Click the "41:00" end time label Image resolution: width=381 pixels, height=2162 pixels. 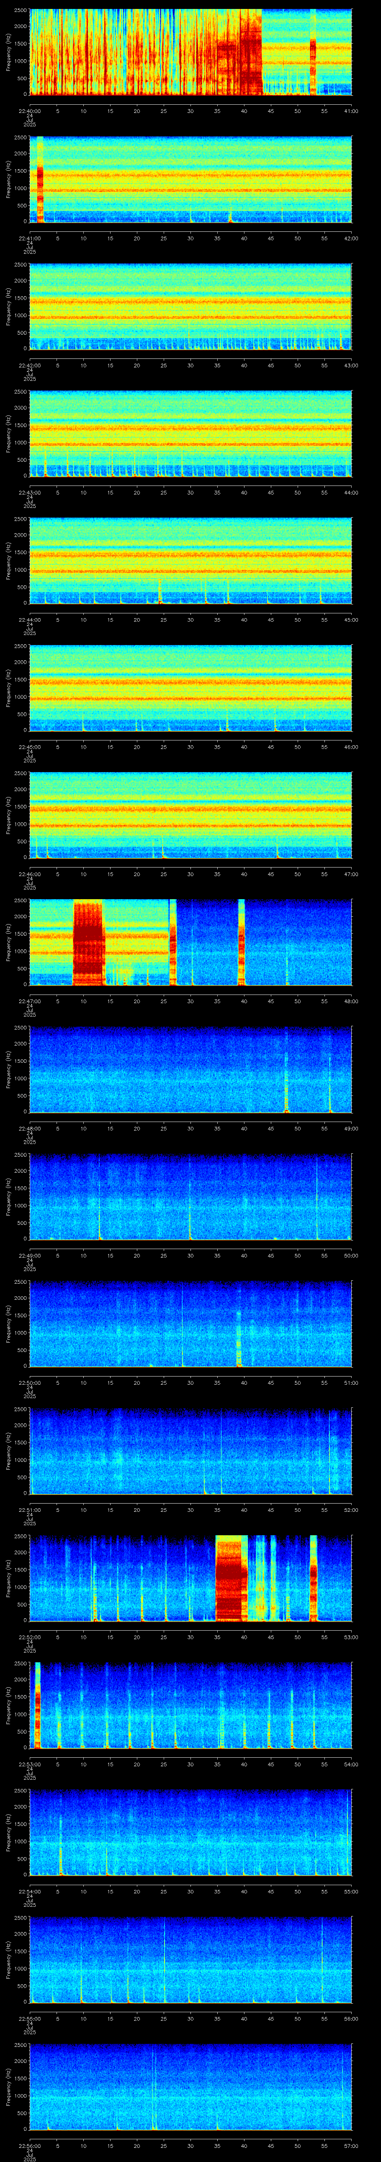pyautogui.click(x=351, y=111)
